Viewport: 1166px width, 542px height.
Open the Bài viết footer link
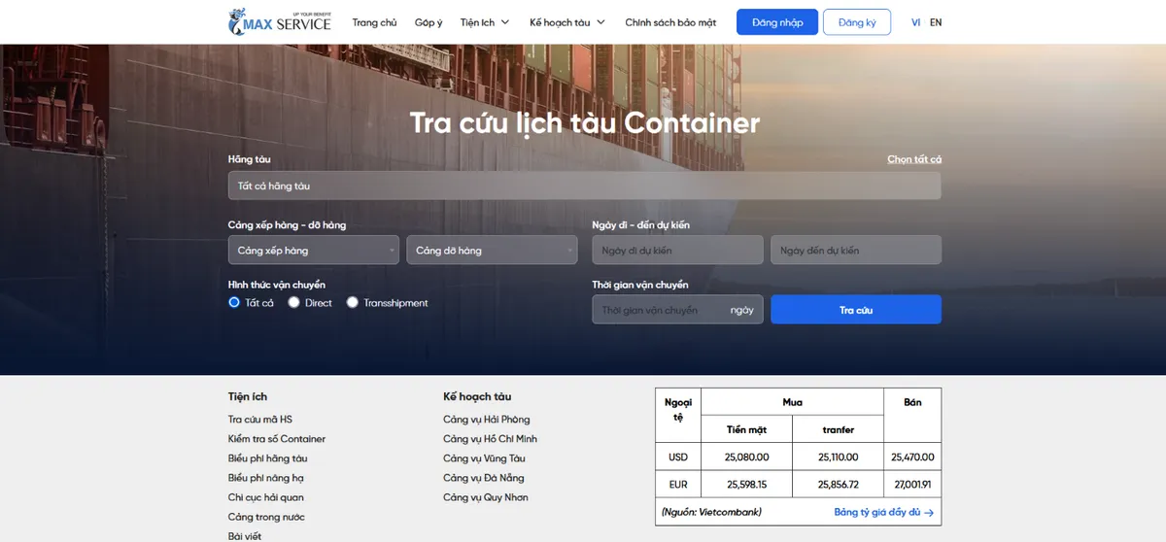click(245, 536)
